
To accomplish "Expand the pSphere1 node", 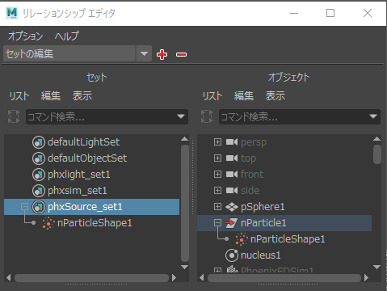I will (x=217, y=207).
